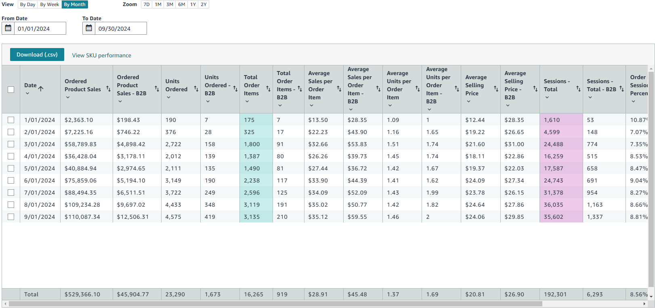Click the sort arrows for Average Units per Order Item
The width and height of the screenshot is (655, 308).
pyautogui.click(x=418, y=89)
